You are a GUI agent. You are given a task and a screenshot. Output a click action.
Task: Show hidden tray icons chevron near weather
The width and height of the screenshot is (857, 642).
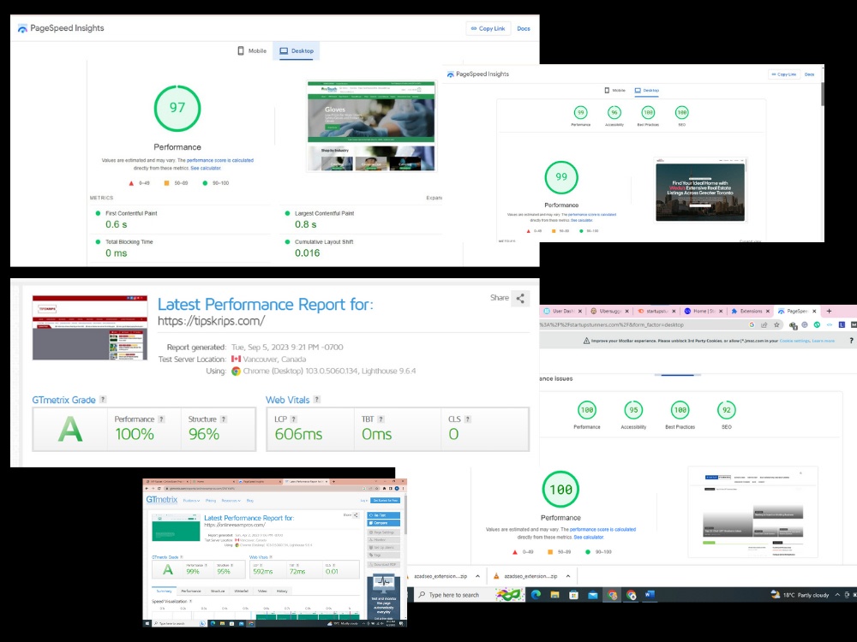[x=837, y=595]
